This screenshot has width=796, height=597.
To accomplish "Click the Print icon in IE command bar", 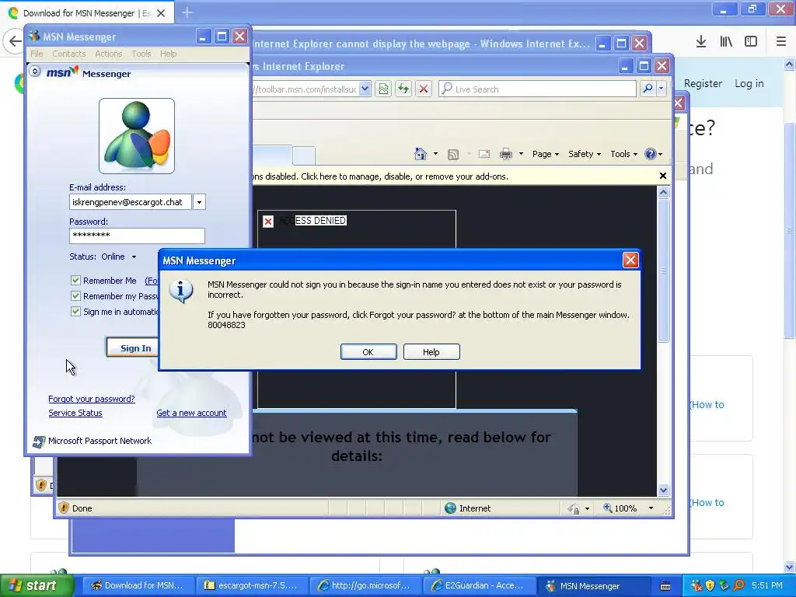I will (x=506, y=154).
